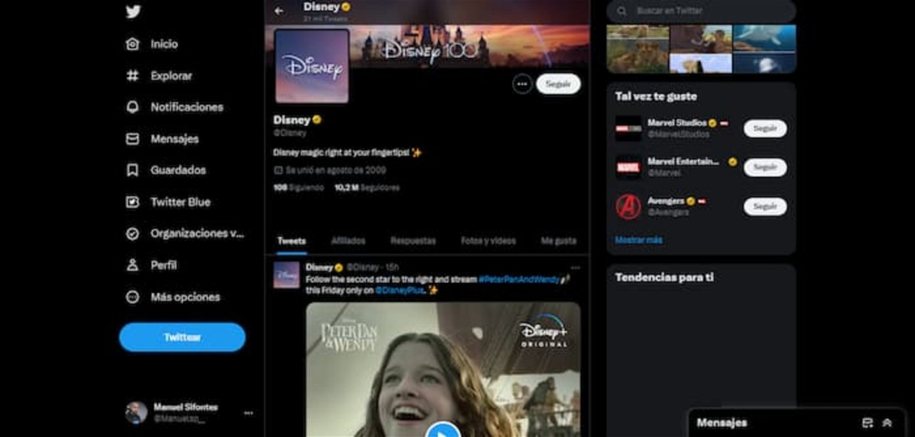Click the Twitter bird logo

click(133, 11)
